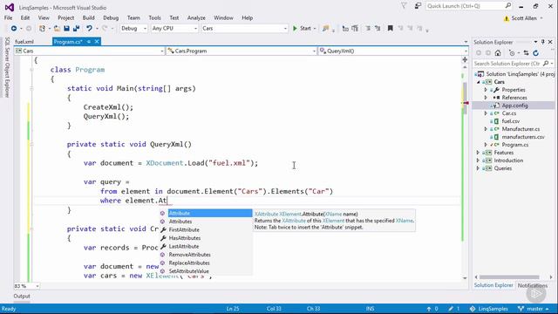Screen dimensions: 558x314
Task: Open the Tools menu
Action: coord(154,17)
